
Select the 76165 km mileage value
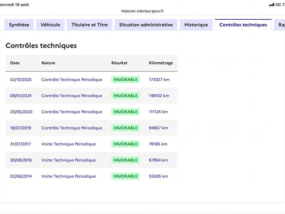click(158, 144)
